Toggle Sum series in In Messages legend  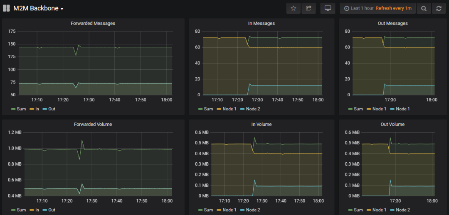(x=206, y=109)
